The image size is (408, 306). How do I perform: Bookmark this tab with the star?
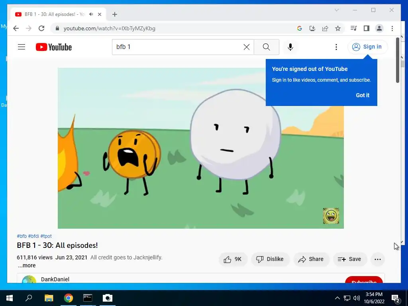click(338, 28)
